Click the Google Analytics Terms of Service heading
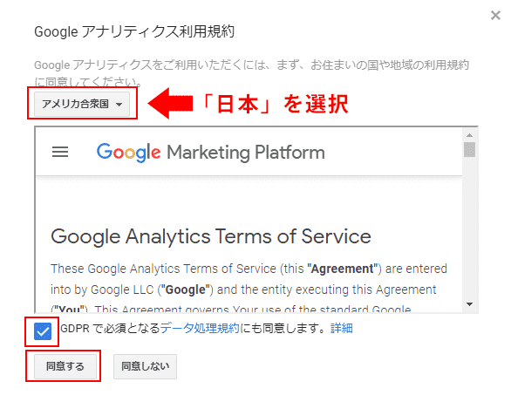The height and width of the screenshot is (402, 511). click(x=211, y=236)
